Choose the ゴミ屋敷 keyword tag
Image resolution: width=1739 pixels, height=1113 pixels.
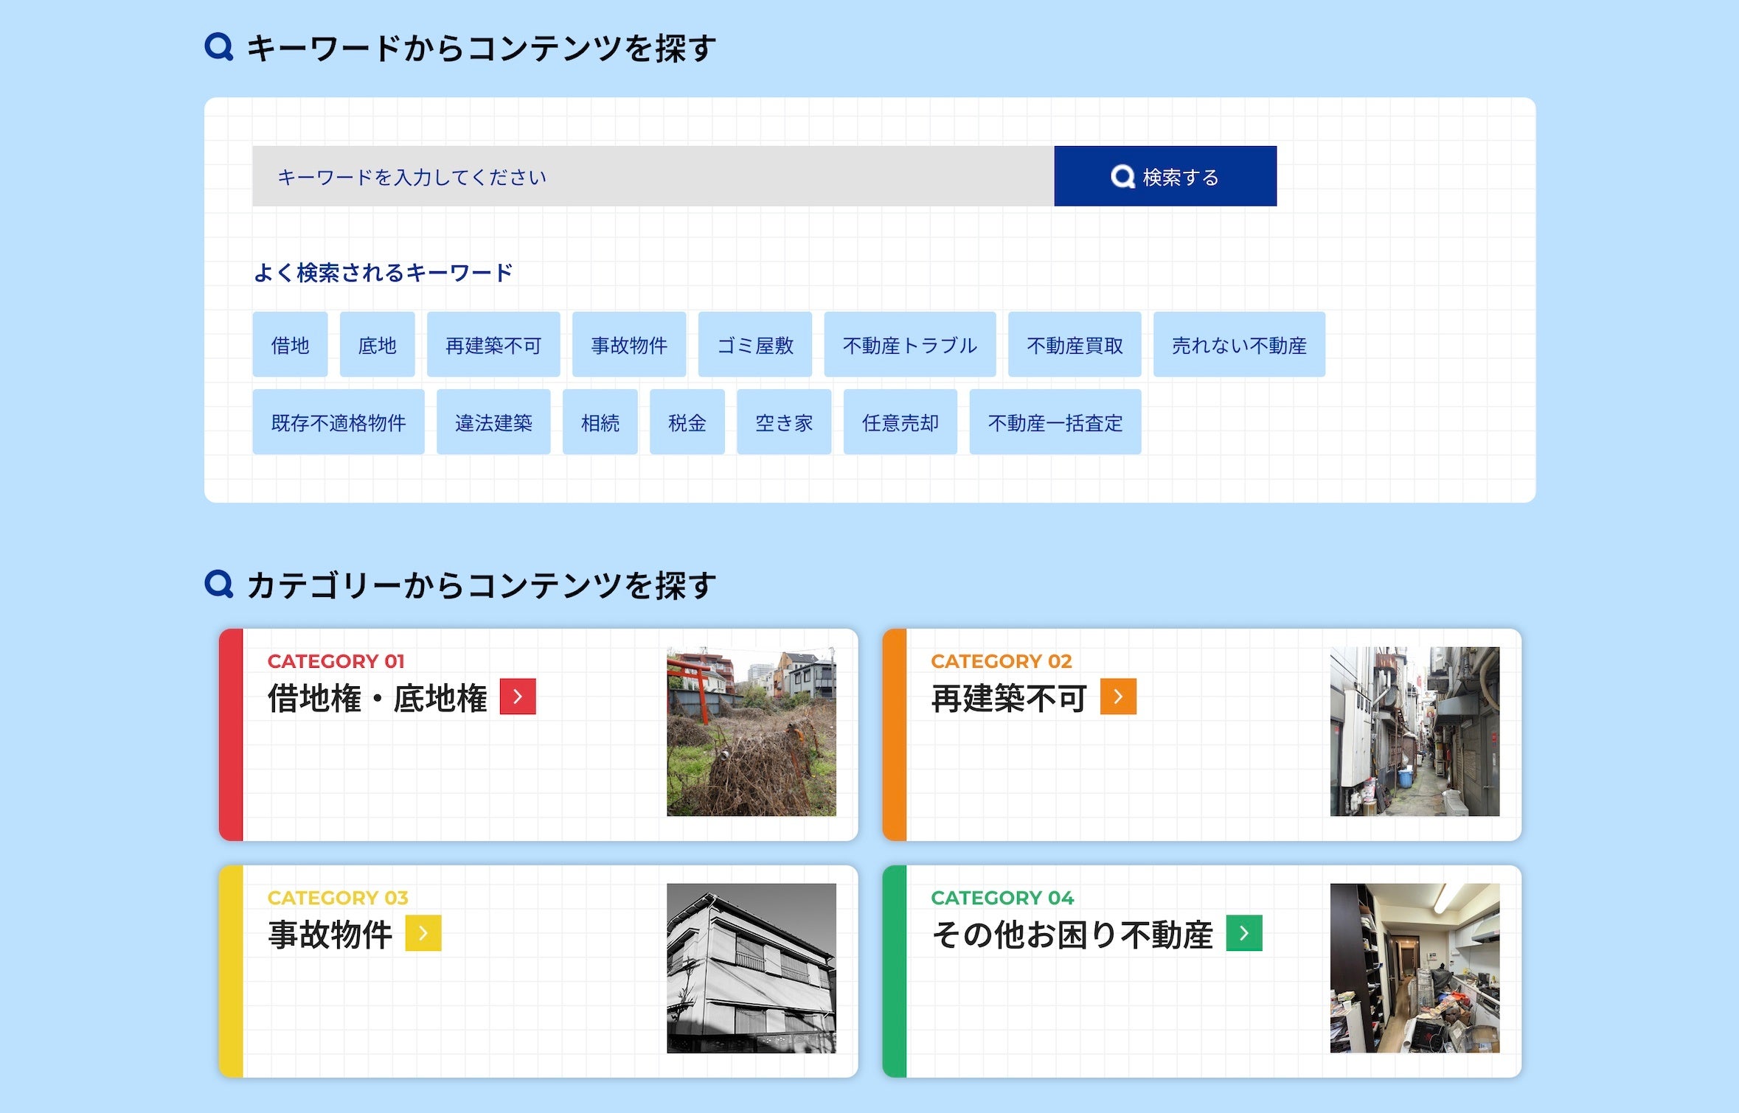pos(754,345)
